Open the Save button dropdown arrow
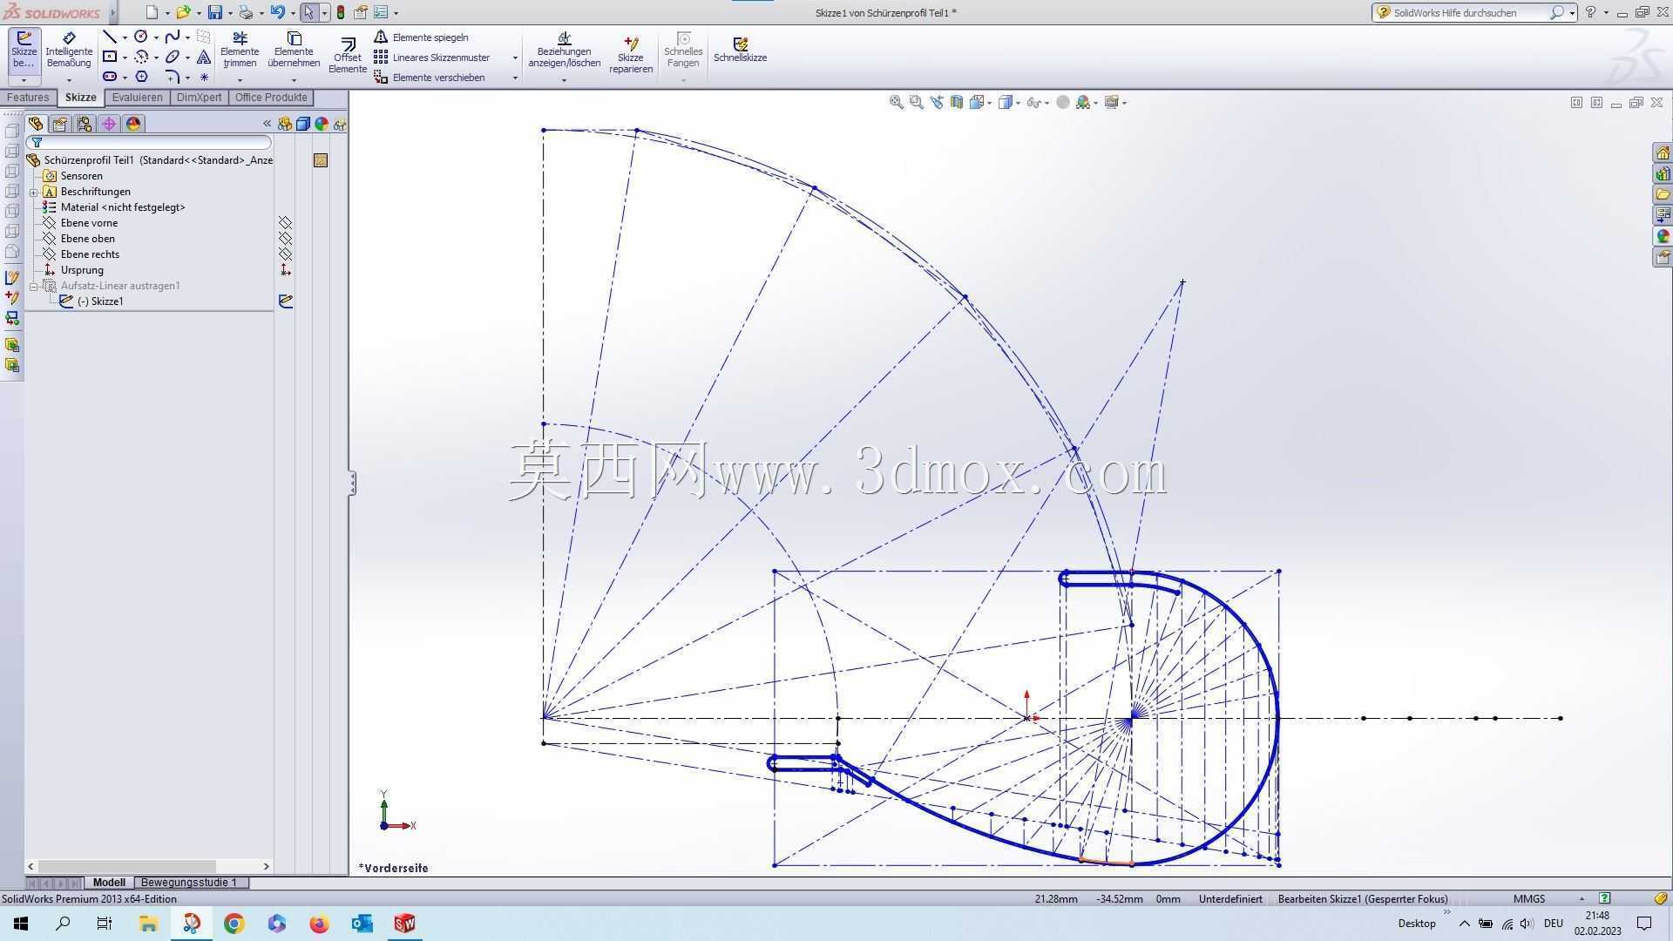The height and width of the screenshot is (941, 1673). [230, 13]
